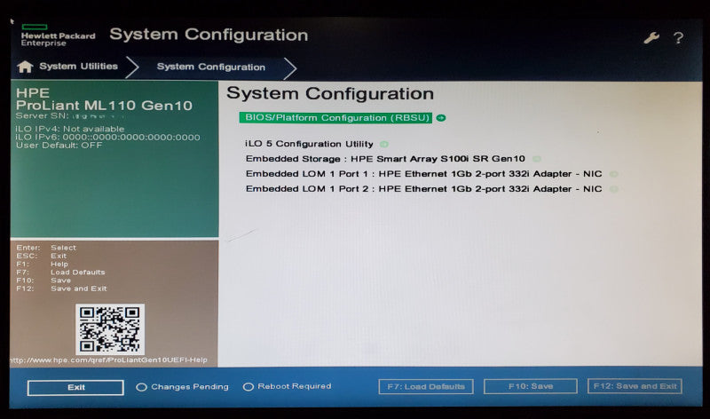The width and height of the screenshot is (710, 419).
Task: Click the iLO IPv4: Not available line
Action: click(x=70, y=129)
